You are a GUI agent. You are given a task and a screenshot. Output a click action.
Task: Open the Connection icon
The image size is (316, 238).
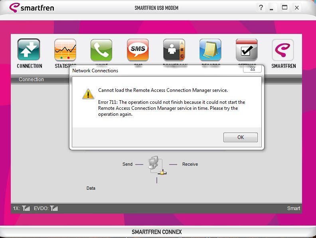pos(29,50)
